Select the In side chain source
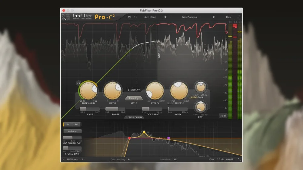Image resolution: width=303 pixels, height=170 pixels. (x=68, y=124)
